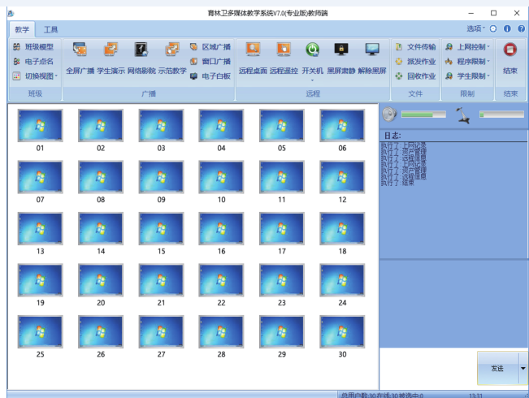Click the message input field

tap(427, 369)
